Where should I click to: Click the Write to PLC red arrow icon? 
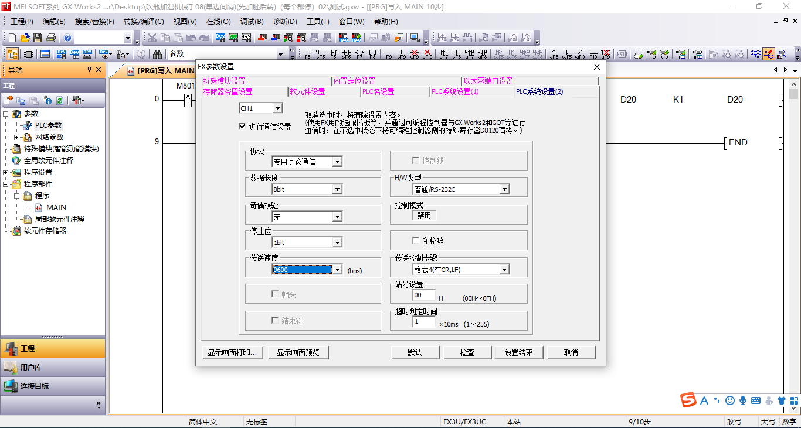tap(262, 38)
